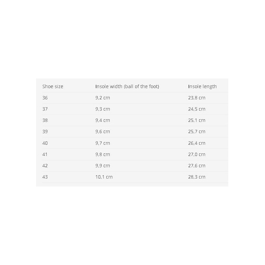The width and height of the screenshot is (265, 265).
Task: Click the 28,3 cm insole length value
Action: click(x=196, y=177)
